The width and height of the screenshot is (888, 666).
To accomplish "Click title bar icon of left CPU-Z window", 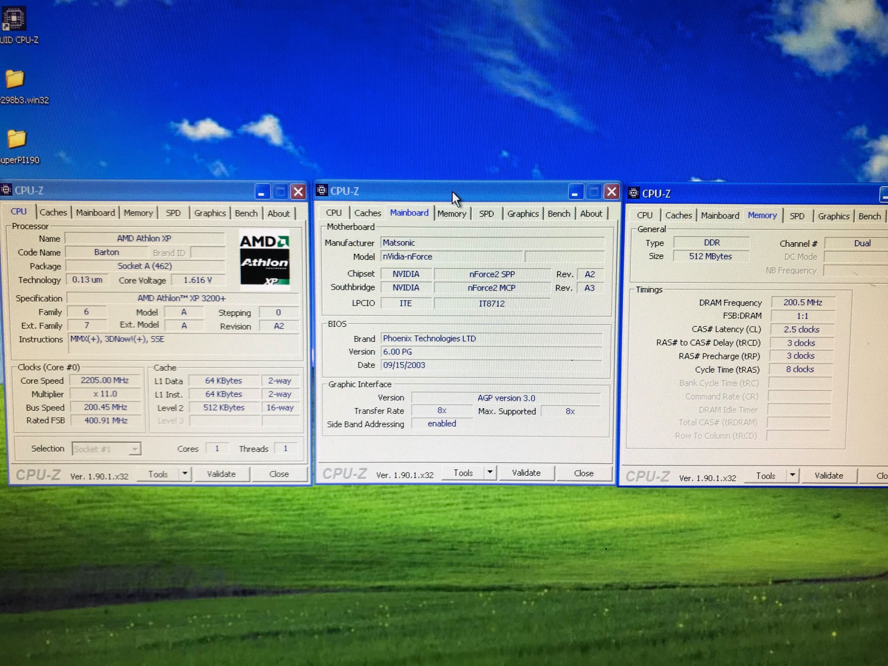I will coord(6,190).
